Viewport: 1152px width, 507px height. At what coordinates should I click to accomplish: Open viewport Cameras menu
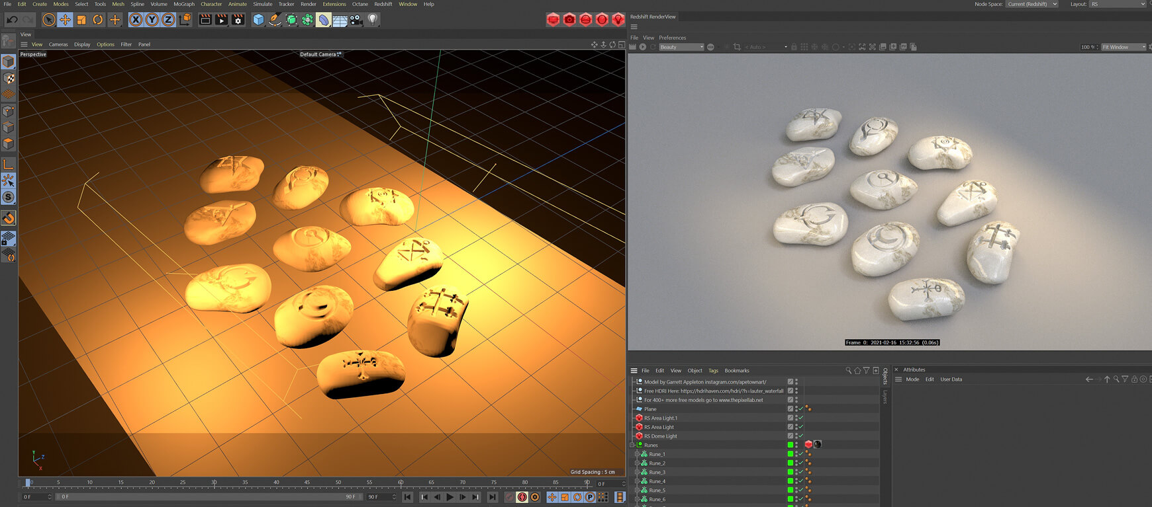(58, 44)
